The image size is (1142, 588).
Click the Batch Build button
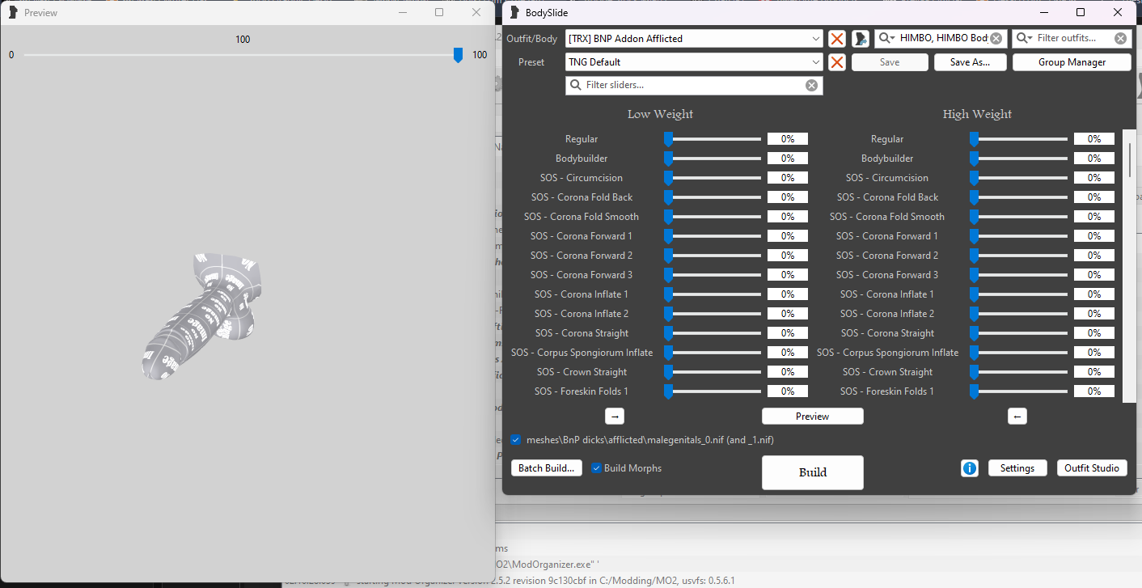[x=546, y=468]
